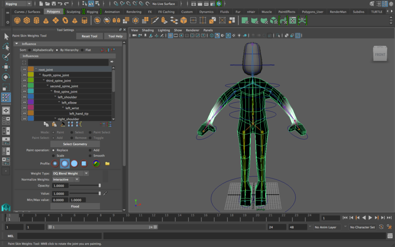Set paint operation to Smooth
This screenshot has height=247, width=395.
tap(90, 156)
